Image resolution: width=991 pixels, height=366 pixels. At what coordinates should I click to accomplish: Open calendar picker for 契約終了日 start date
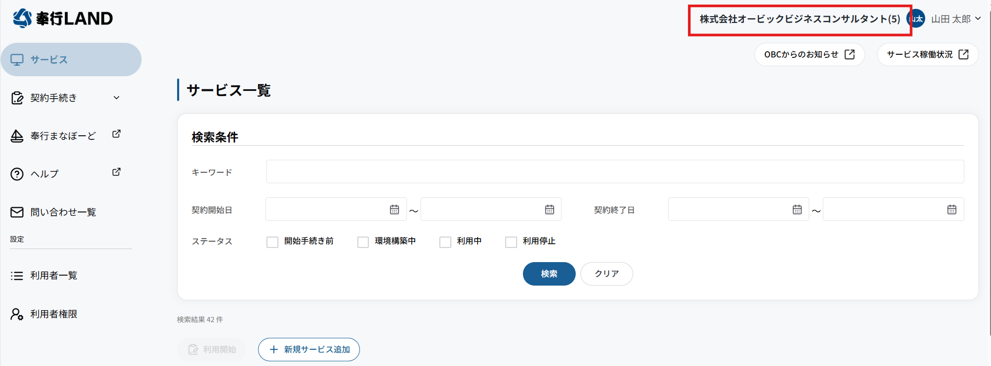coord(797,209)
